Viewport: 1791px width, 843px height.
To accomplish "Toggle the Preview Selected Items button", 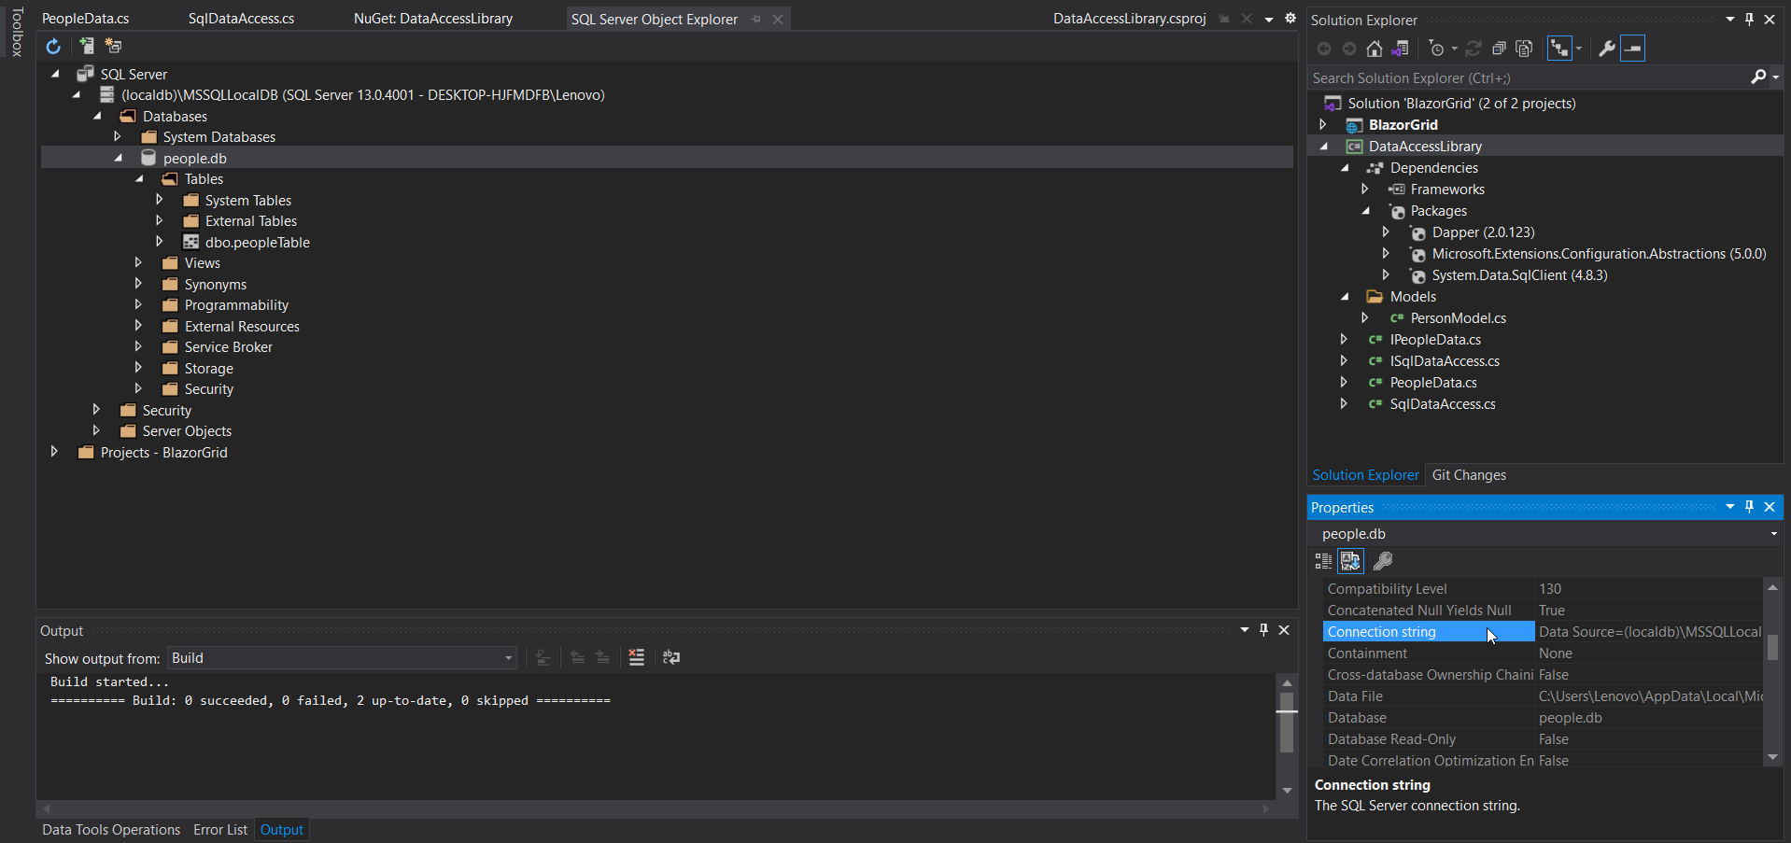I will [1632, 49].
